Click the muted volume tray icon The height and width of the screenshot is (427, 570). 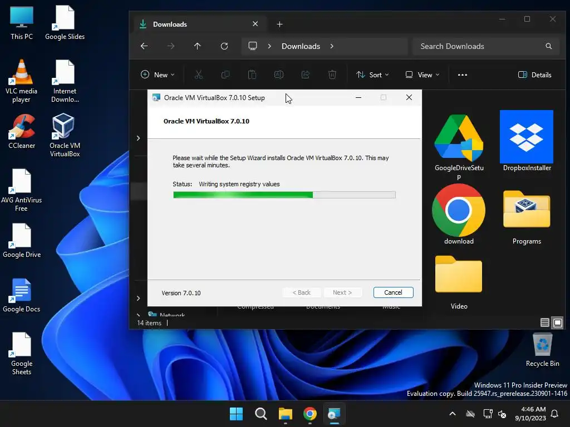coord(503,414)
